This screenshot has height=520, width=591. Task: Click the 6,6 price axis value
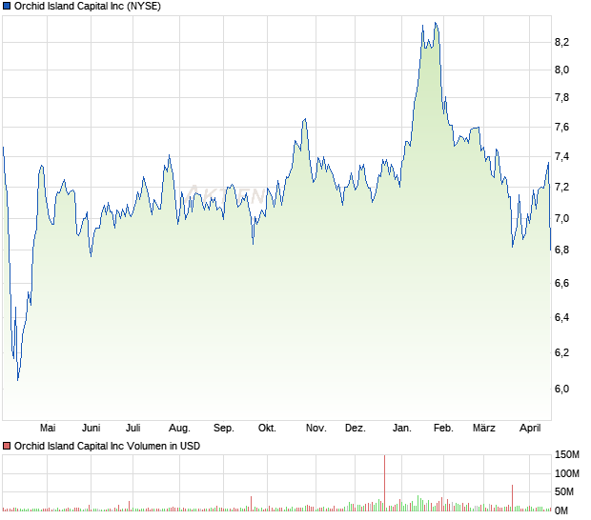[561, 283]
